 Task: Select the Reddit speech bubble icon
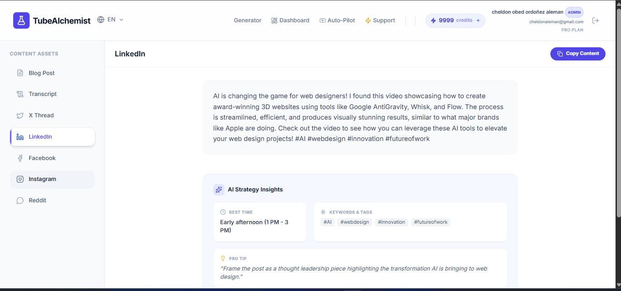20,200
